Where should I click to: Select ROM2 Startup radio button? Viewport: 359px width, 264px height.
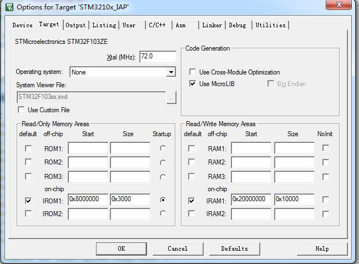(x=163, y=163)
